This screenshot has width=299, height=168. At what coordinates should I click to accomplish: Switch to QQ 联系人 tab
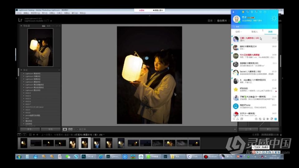pyautogui.click(x=254, y=32)
